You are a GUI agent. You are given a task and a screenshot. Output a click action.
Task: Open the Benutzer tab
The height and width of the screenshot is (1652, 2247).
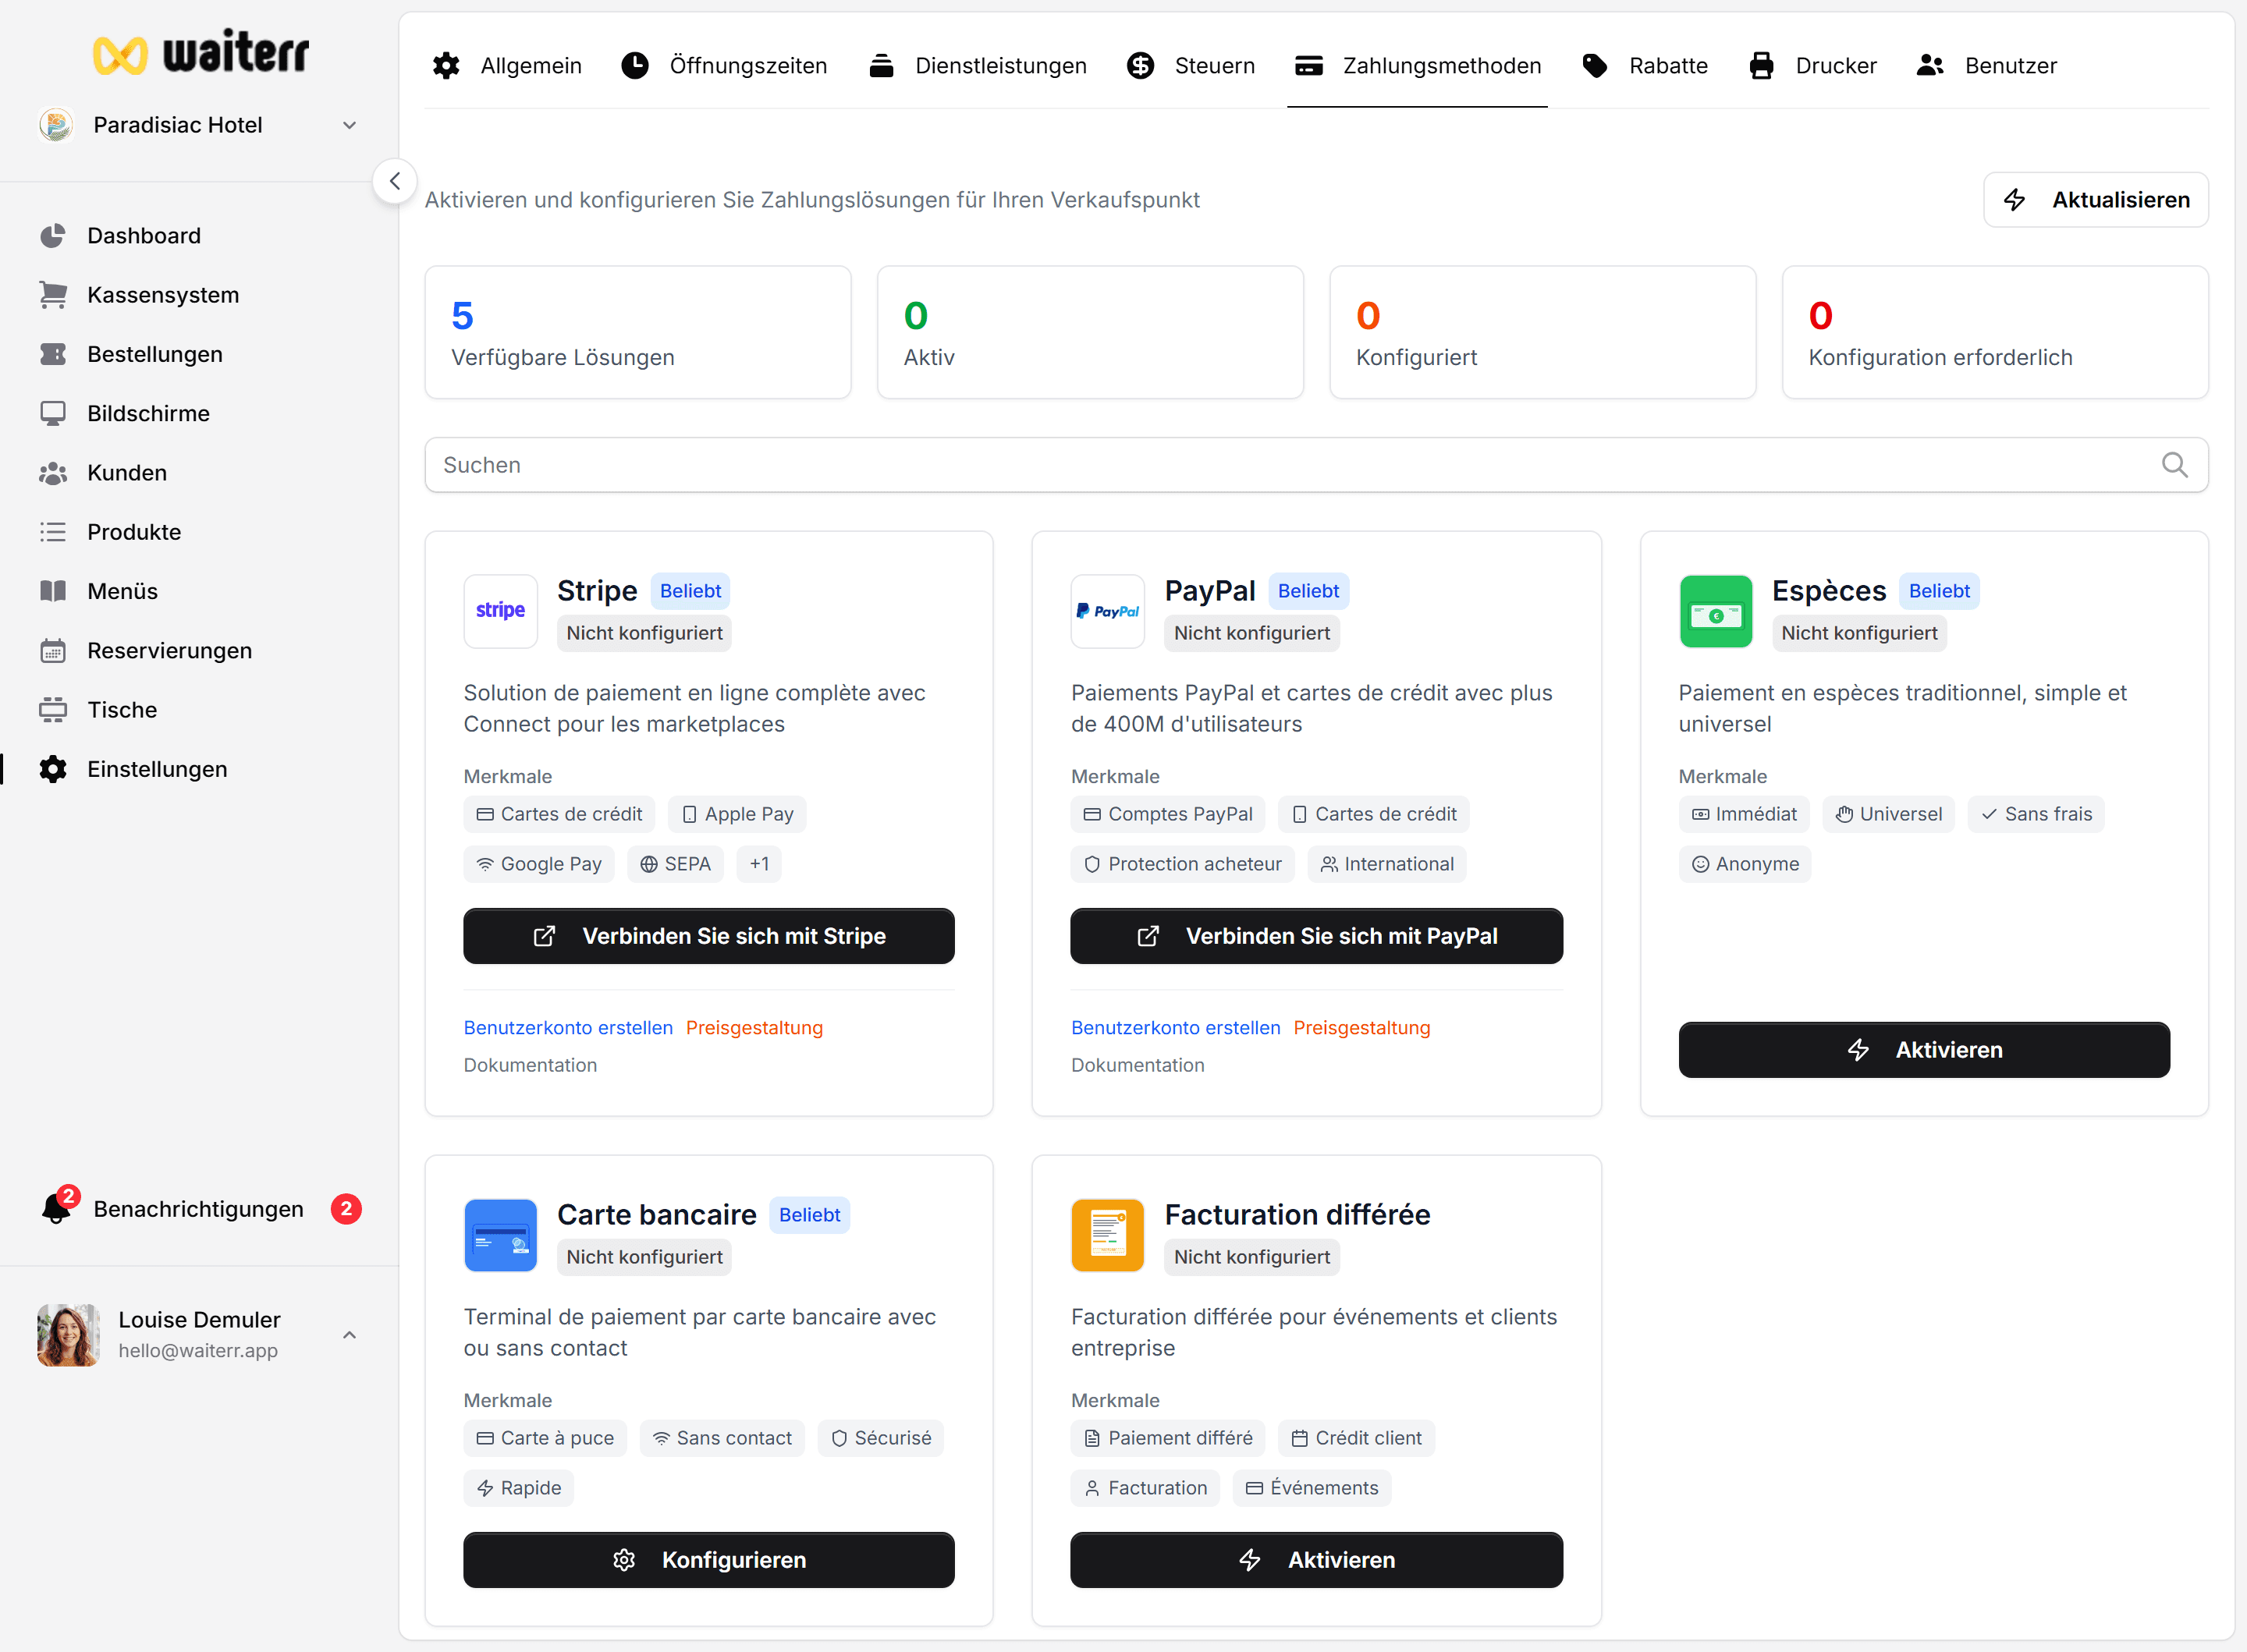[1987, 66]
